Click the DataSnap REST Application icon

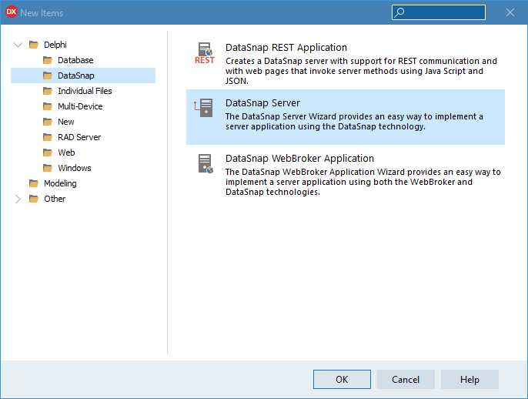pos(205,53)
